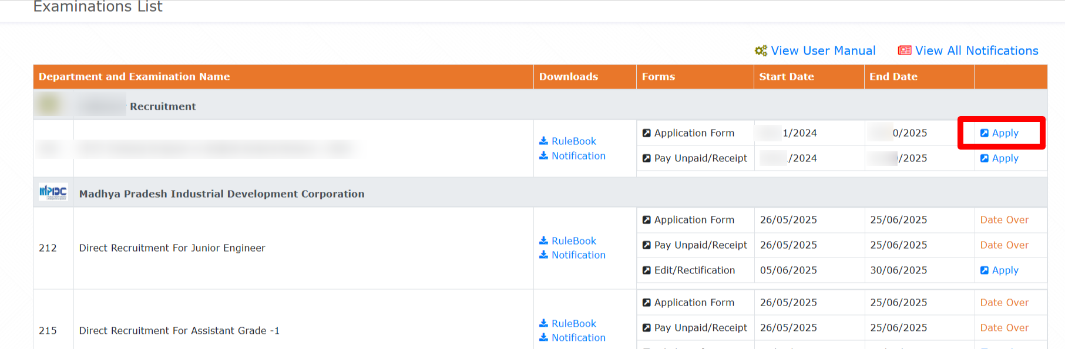Open the View User Manual link

(822, 51)
